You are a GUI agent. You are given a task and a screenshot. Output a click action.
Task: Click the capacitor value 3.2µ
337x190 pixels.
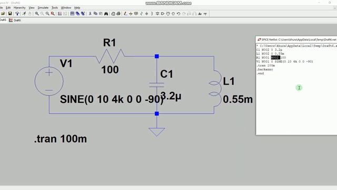pyautogui.click(x=171, y=96)
